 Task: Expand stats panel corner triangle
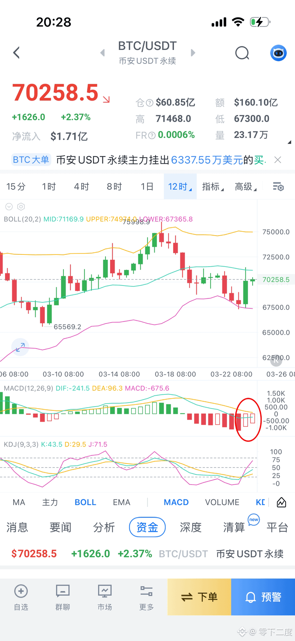tap(289, 142)
